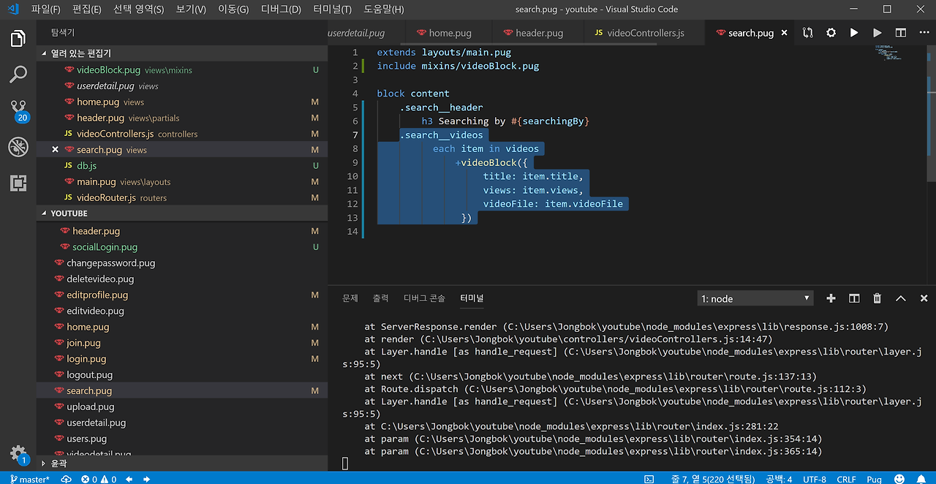The height and width of the screenshot is (484, 936).
Task: Change the Pug language mode
Action: tap(874, 479)
